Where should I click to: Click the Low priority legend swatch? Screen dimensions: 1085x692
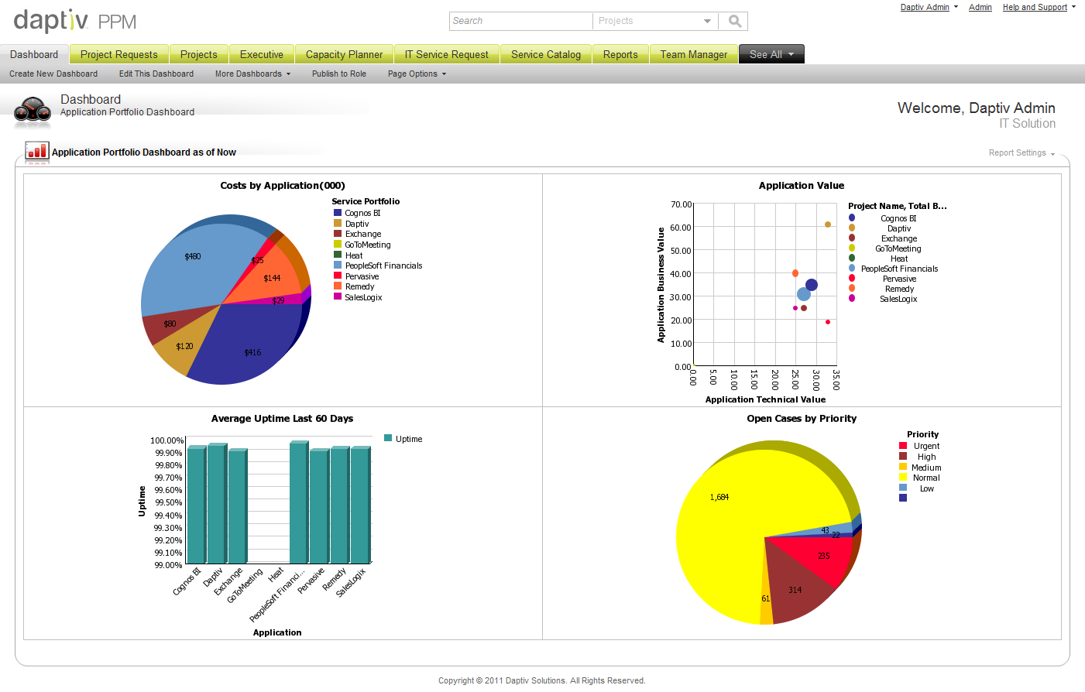tap(903, 488)
